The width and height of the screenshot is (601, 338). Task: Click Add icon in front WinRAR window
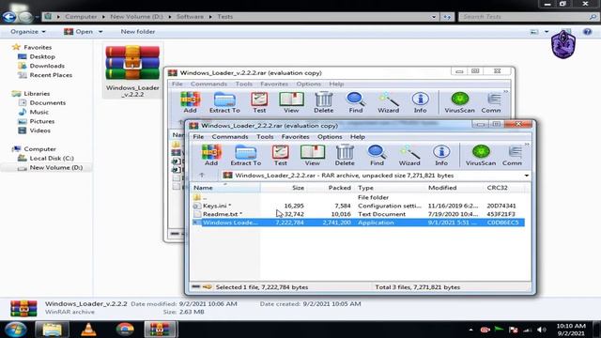point(211,155)
